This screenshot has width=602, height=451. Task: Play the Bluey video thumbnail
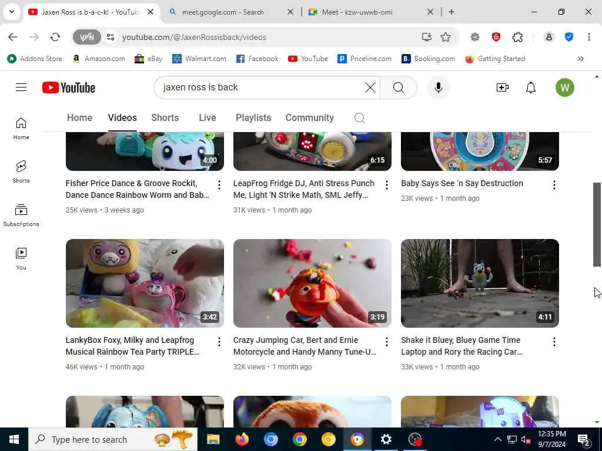[480, 284]
